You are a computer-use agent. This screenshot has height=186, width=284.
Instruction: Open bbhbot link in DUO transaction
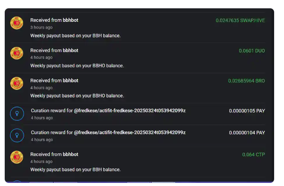[x=71, y=50]
